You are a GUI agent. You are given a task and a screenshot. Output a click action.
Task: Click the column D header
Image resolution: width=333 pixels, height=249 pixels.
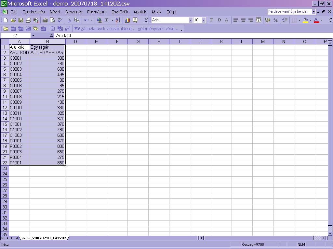point(75,41)
